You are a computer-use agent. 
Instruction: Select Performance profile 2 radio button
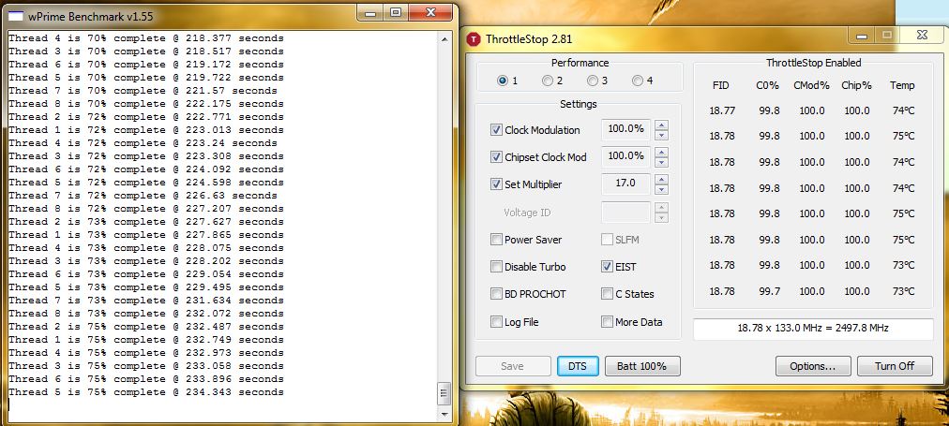(547, 81)
